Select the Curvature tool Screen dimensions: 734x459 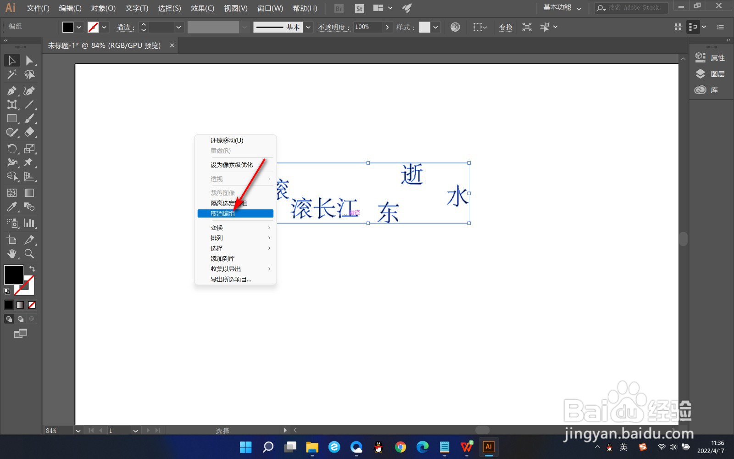[29, 91]
